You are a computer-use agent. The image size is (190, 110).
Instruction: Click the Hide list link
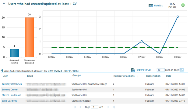click(158, 5)
